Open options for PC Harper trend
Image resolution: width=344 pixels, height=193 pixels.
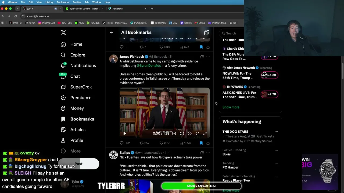pyautogui.click(x=276, y=164)
